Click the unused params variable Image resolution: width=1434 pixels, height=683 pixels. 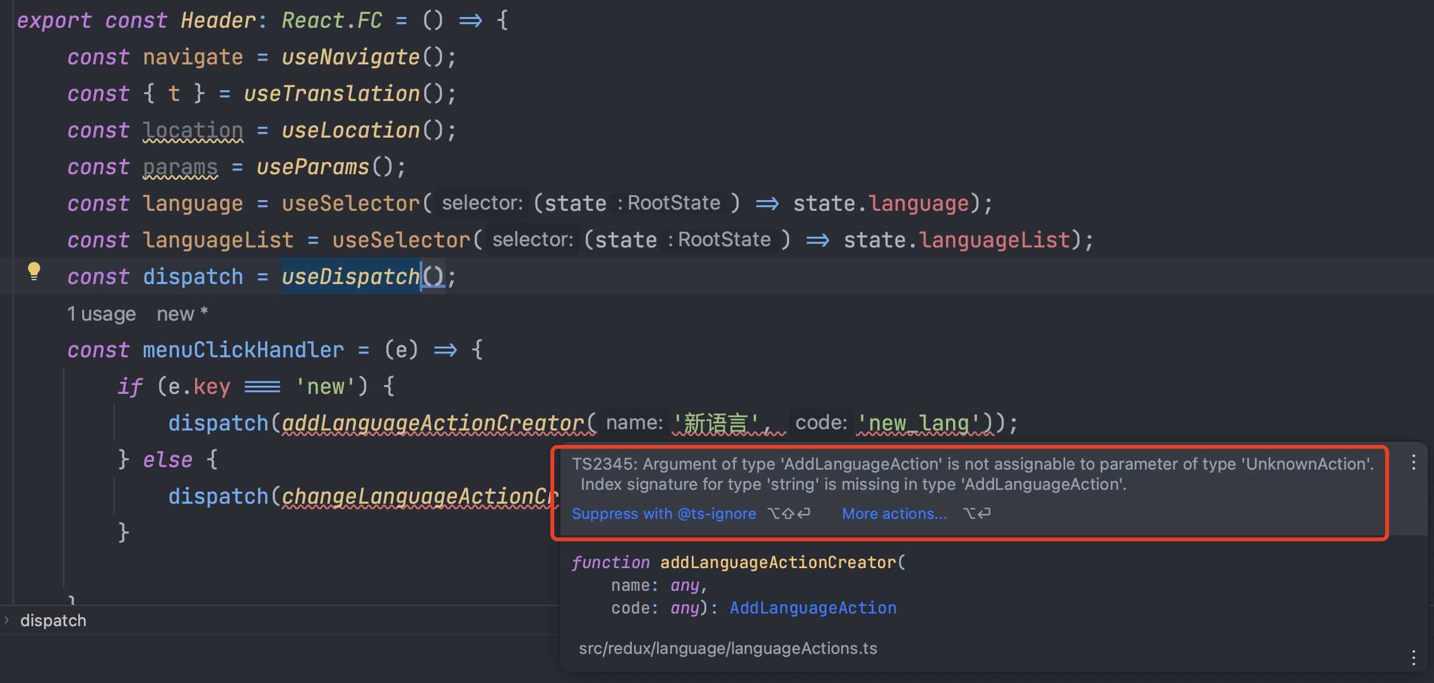tap(180, 167)
